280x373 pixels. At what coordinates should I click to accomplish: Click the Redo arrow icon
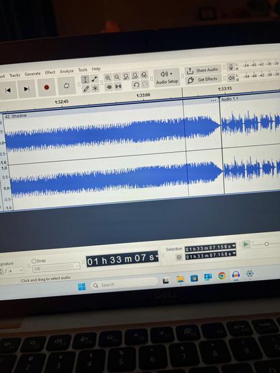[145, 84]
